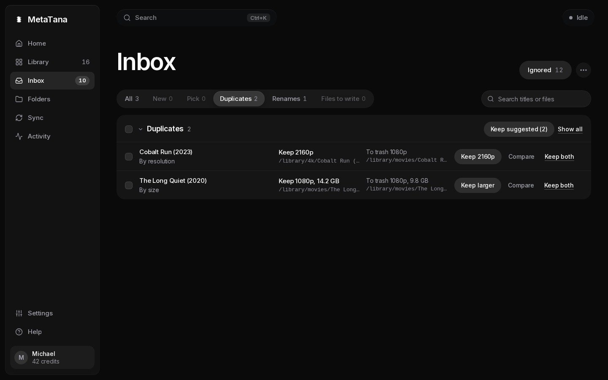The width and height of the screenshot is (608, 380).
Task: Click the To trash 1080p, 9.8 GB text
Action: (x=397, y=181)
